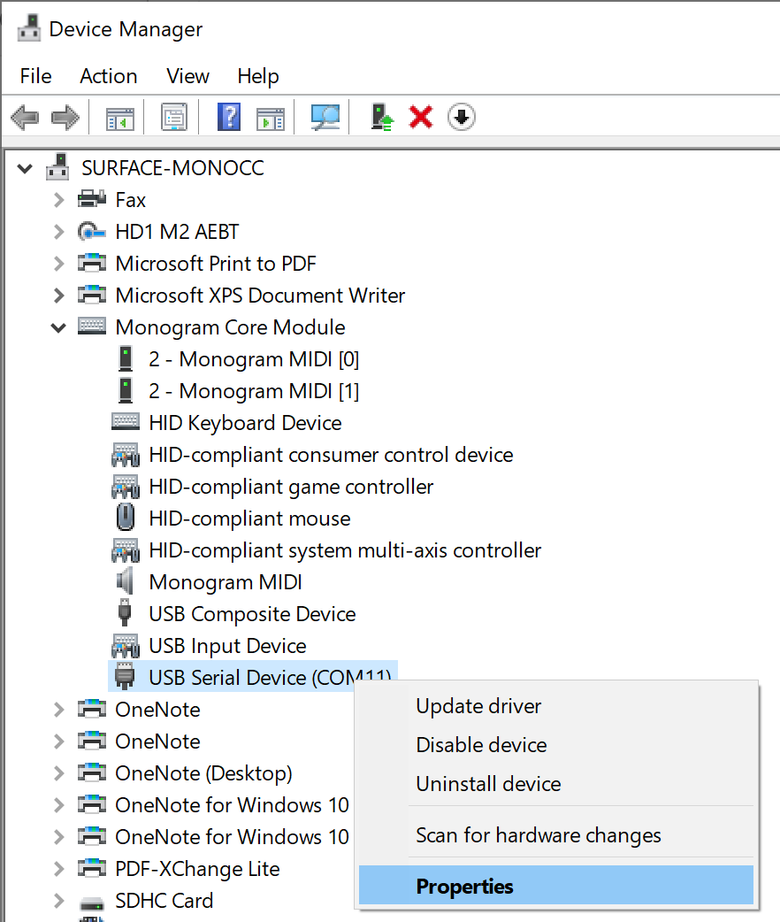Expand the Fax node
The width and height of the screenshot is (780, 922).
[58, 200]
